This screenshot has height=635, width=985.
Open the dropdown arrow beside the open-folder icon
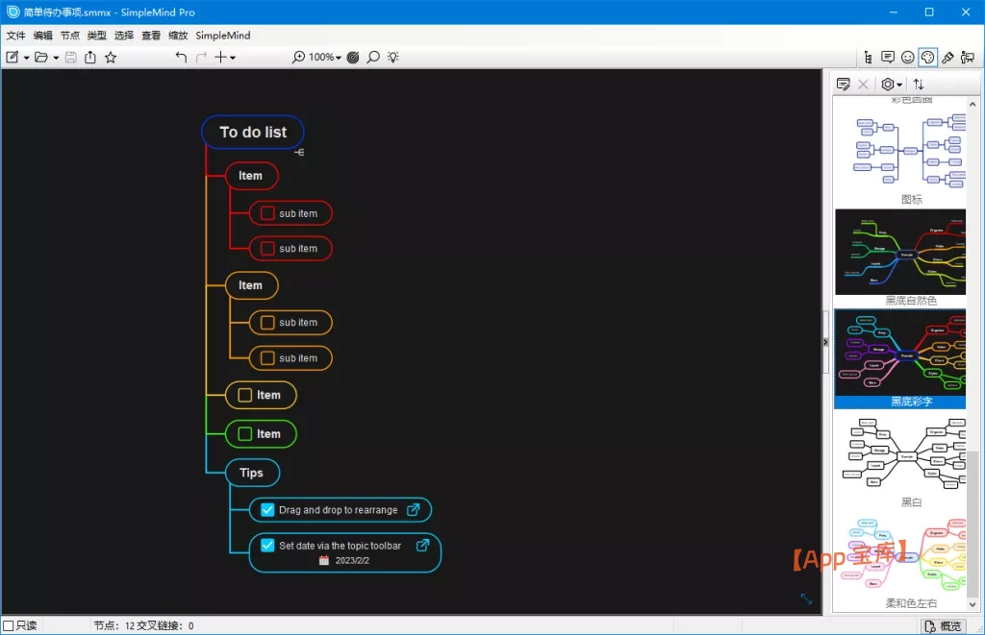point(56,58)
